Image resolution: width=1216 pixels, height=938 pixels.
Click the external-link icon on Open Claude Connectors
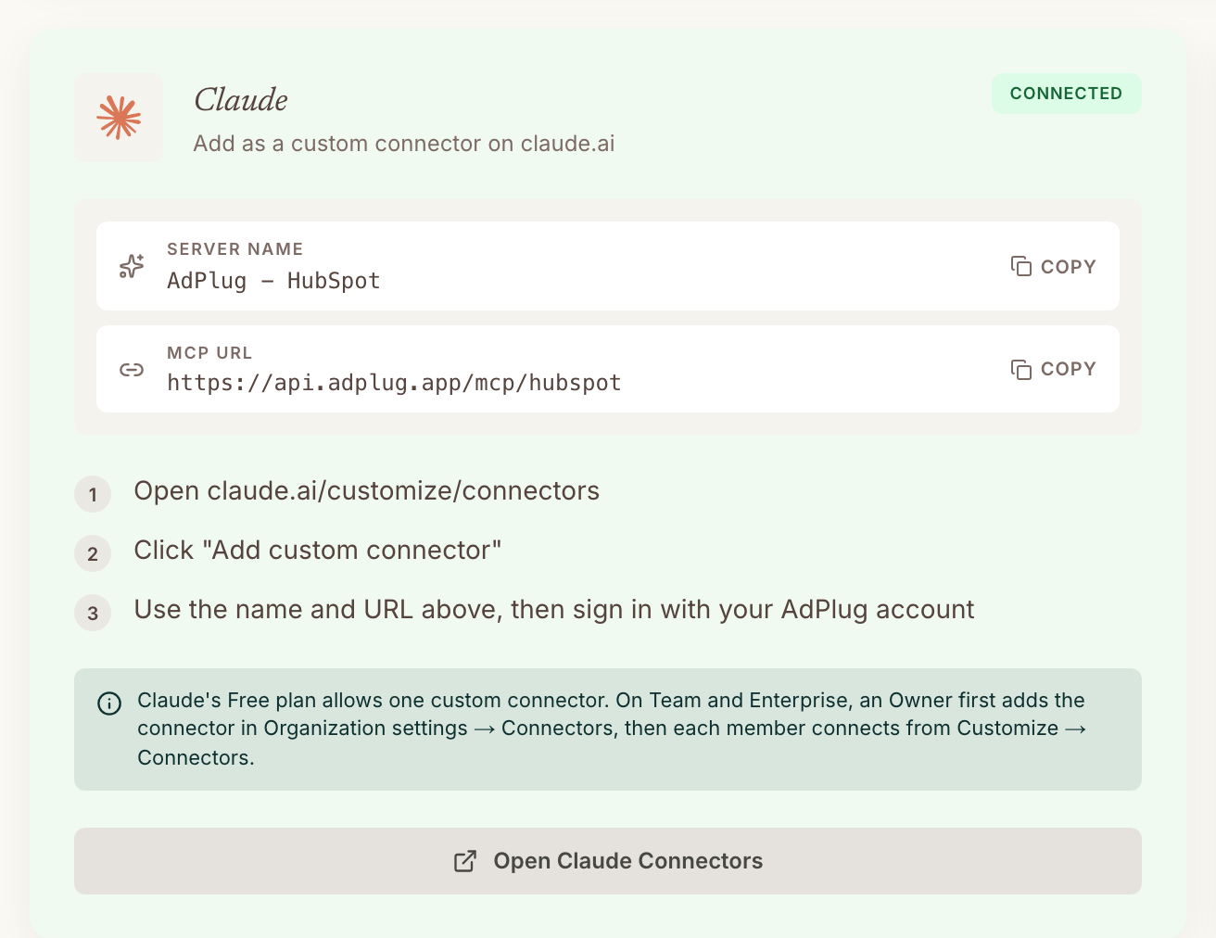(465, 861)
